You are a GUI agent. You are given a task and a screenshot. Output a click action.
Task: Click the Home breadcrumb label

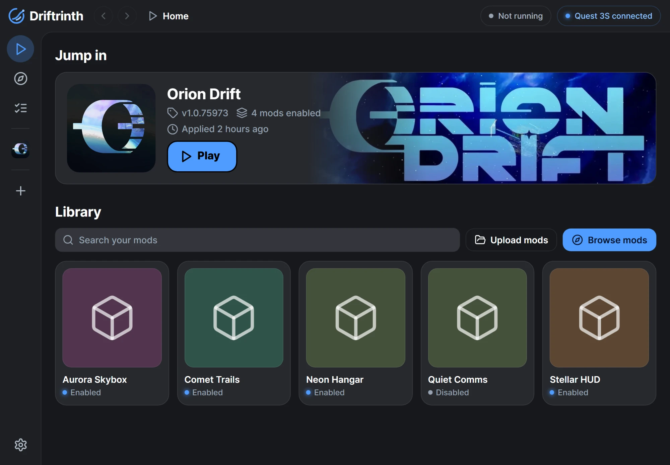pos(176,16)
